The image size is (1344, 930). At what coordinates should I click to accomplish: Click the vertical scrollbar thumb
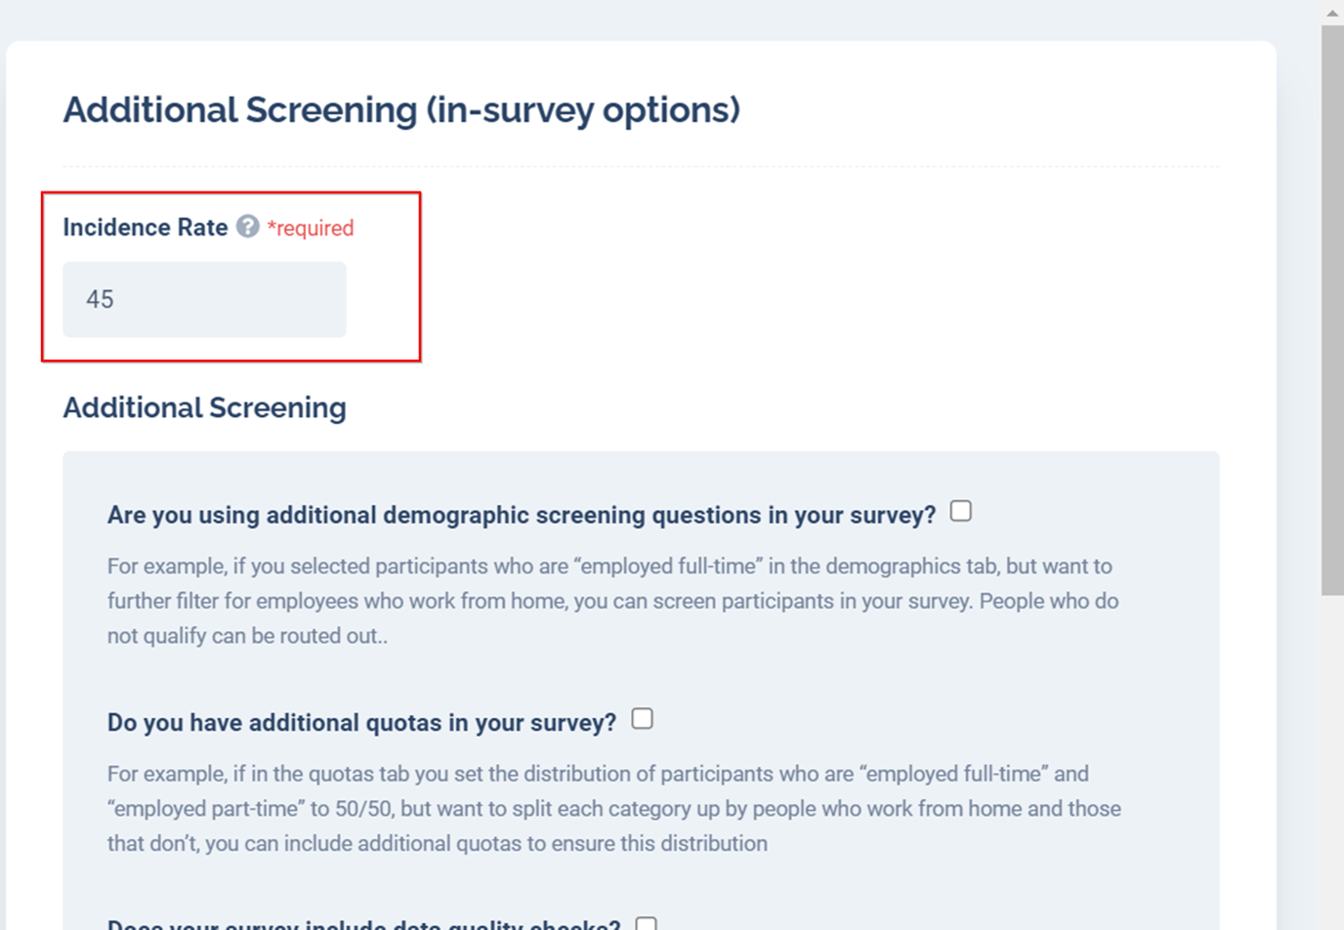1332,310
